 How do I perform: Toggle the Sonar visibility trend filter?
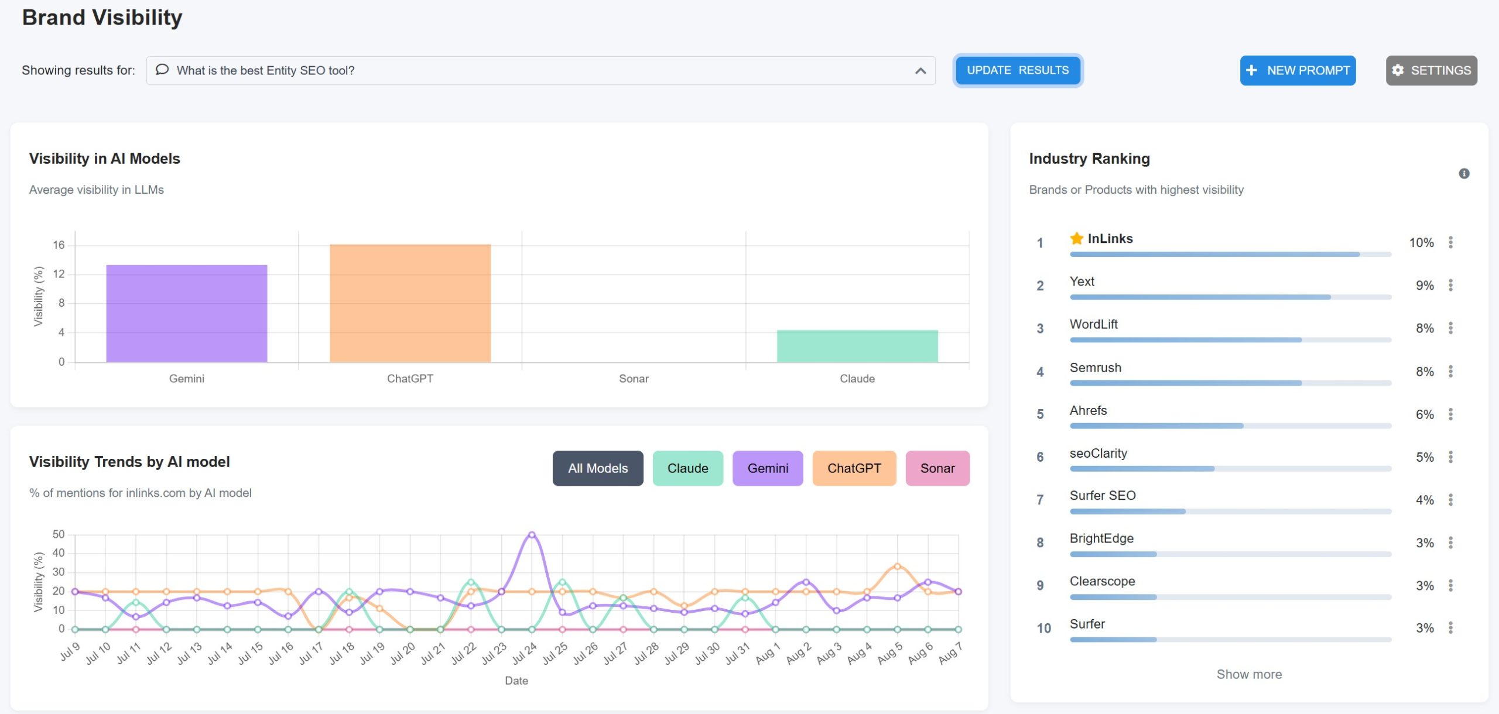(937, 468)
